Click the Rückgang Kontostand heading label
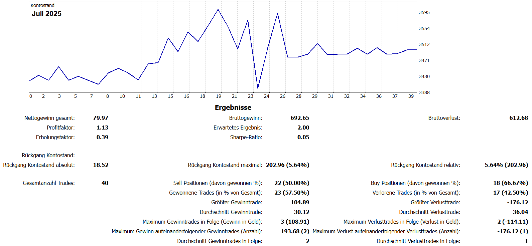The width and height of the screenshot is (532, 246). click(48, 155)
